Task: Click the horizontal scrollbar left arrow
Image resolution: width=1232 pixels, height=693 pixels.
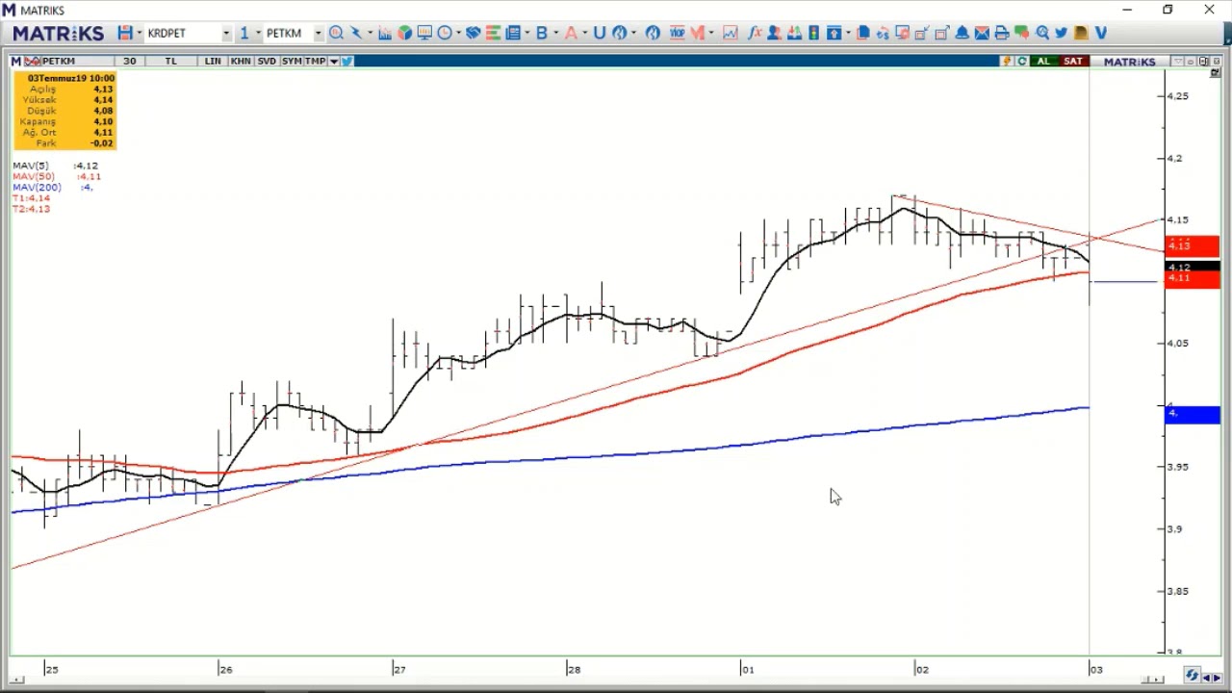Action: pos(16,680)
